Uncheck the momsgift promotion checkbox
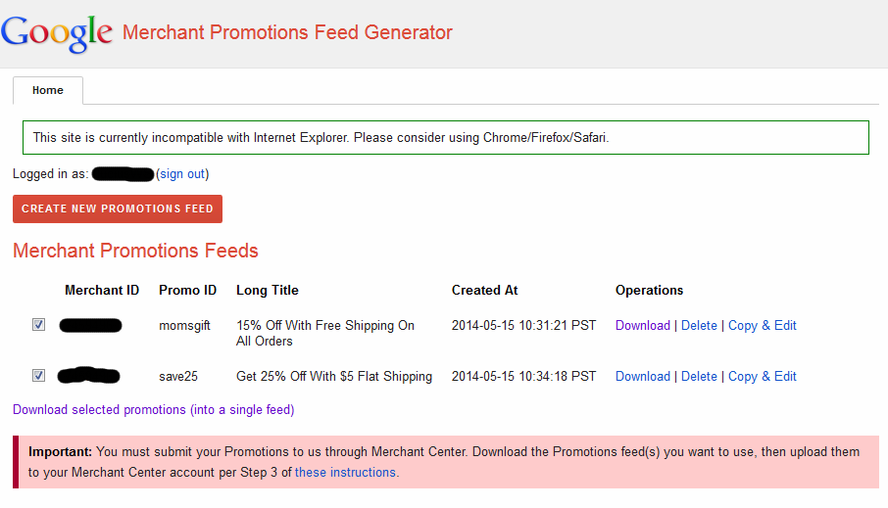The width and height of the screenshot is (888, 508). (x=38, y=325)
